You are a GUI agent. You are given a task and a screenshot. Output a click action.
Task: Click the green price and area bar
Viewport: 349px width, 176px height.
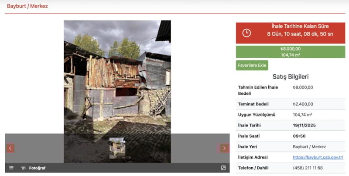(291, 52)
